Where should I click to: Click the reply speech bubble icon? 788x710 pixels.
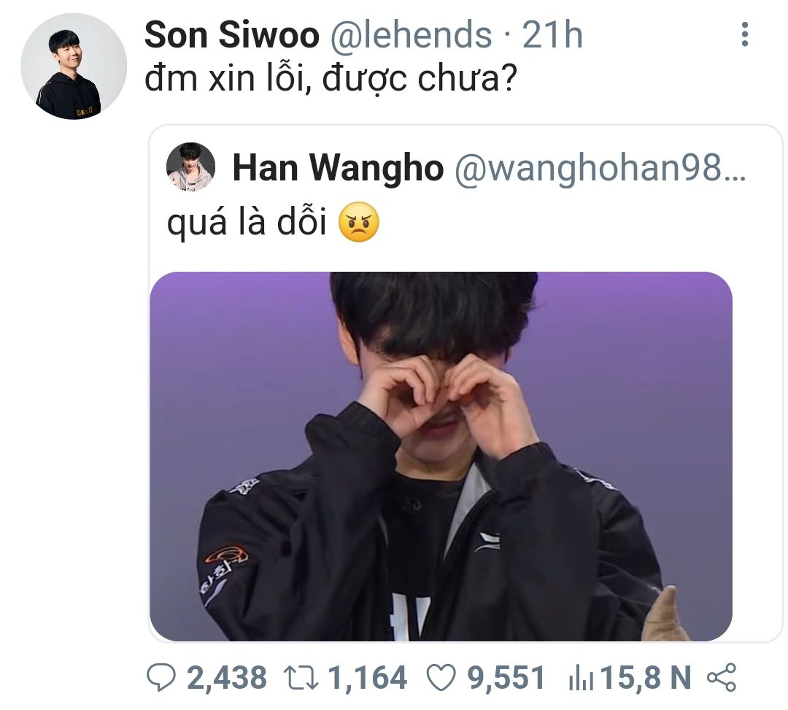pos(161,677)
